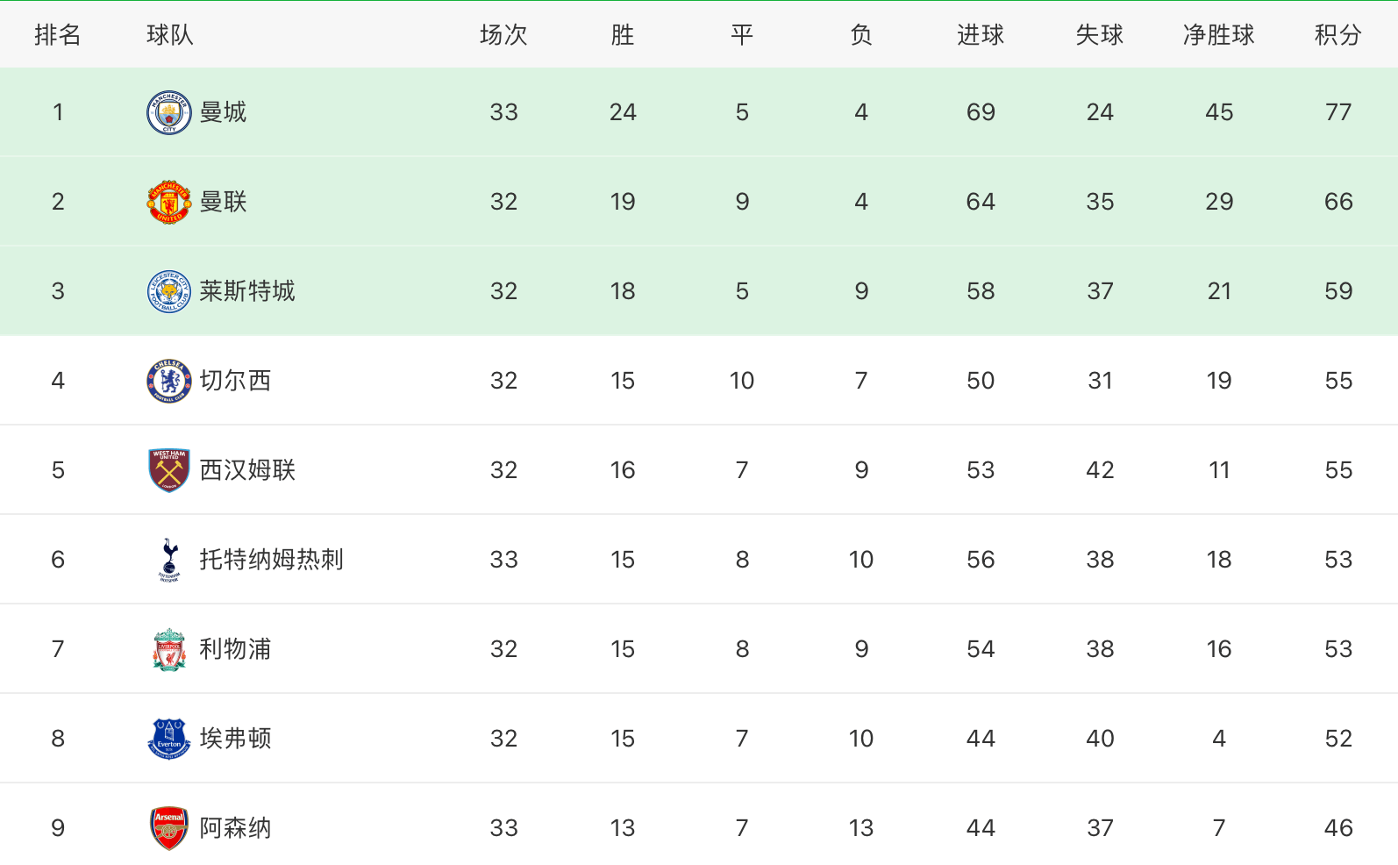Click the 积分 column header
The width and height of the screenshot is (1398, 865).
point(1337,35)
